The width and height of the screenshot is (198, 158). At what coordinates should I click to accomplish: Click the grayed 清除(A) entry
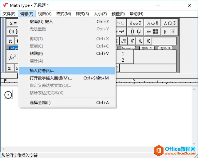[x=67, y=61]
